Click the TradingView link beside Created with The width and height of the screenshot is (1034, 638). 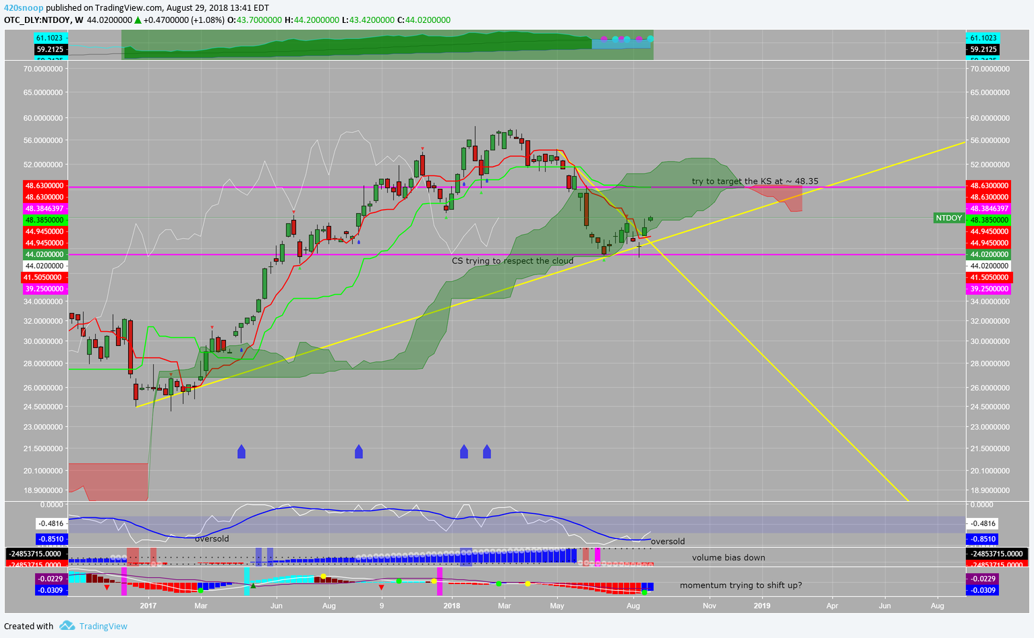pyautogui.click(x=103, y=626)
